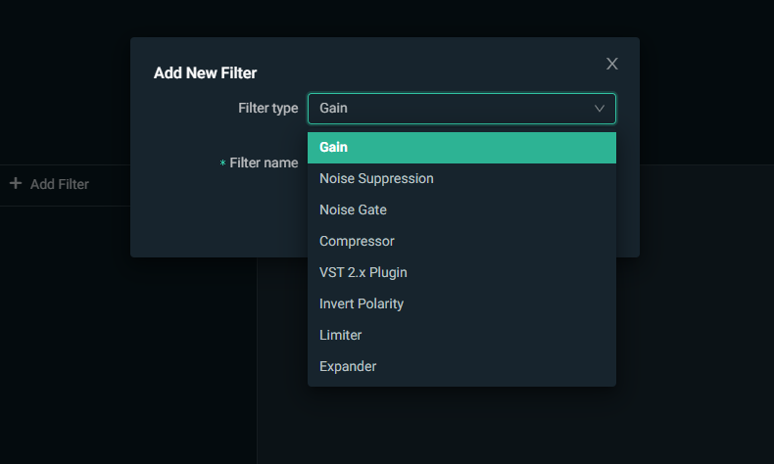Click the Filter name label

point(264,162)
